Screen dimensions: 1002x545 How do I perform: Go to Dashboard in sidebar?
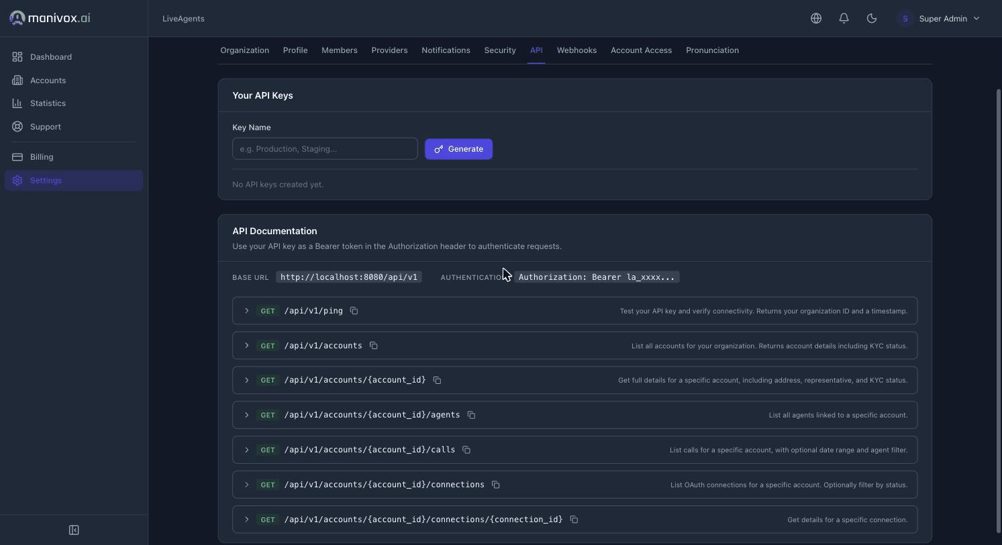click(74, 57)
